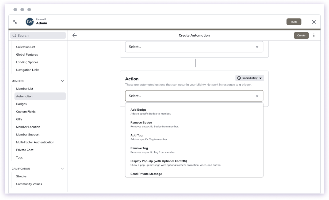Image resolution: width=329 pixels, height=200 pixels.
Task: Focus the sidebar Search field
Action: 38,35
